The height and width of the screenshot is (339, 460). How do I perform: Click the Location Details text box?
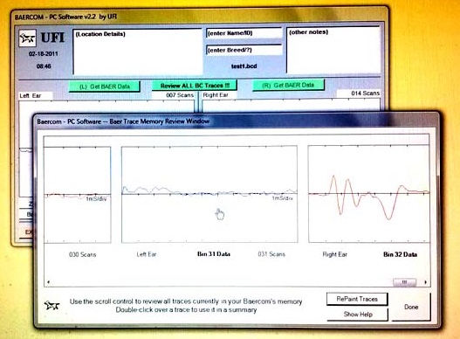(137, 52)
